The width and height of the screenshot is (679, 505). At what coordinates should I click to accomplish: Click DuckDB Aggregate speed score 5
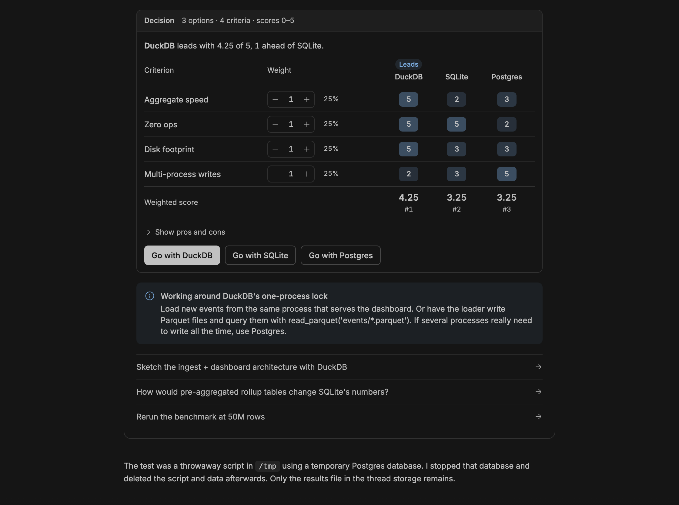408,99
